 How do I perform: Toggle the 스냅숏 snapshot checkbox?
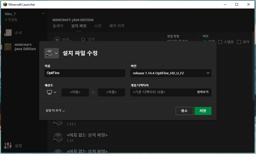pos(220,42)
